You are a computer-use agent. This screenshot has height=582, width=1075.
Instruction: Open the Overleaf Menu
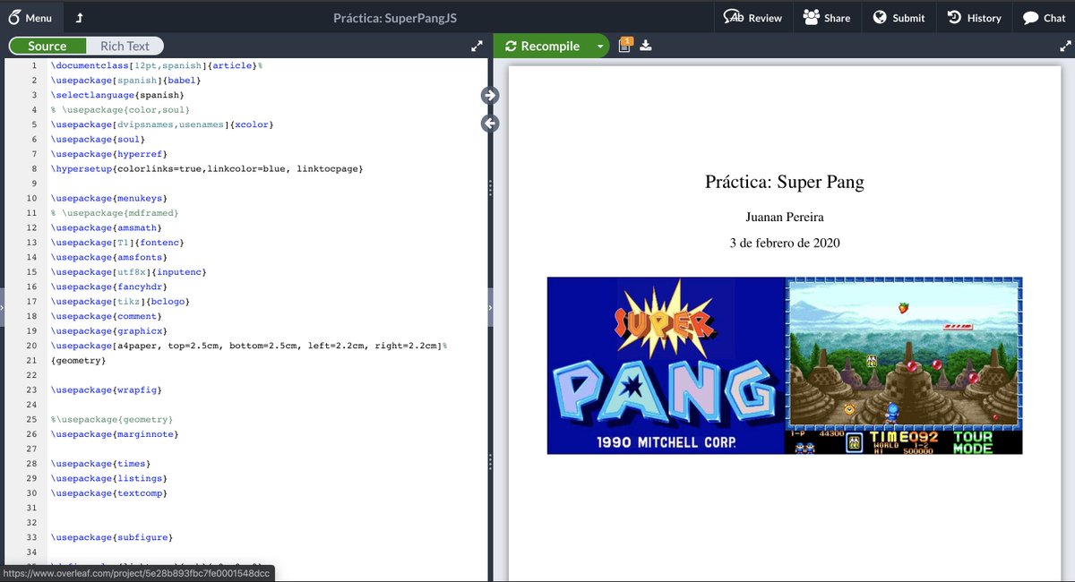(30, 17)
